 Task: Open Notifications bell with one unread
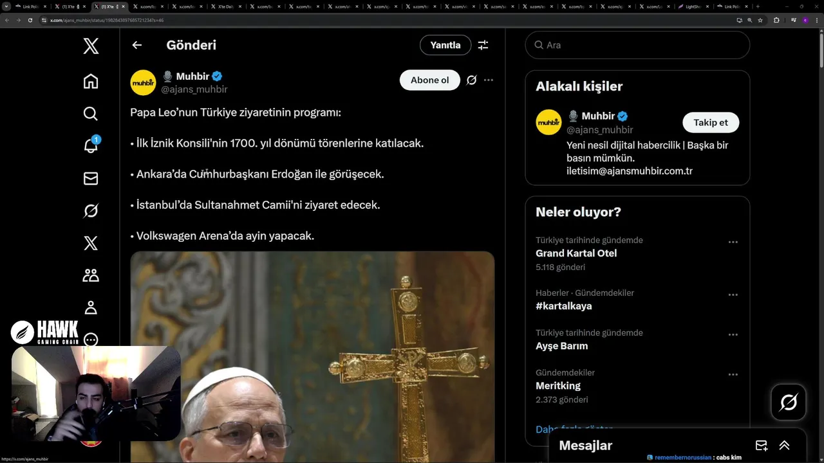coord(91,145)
